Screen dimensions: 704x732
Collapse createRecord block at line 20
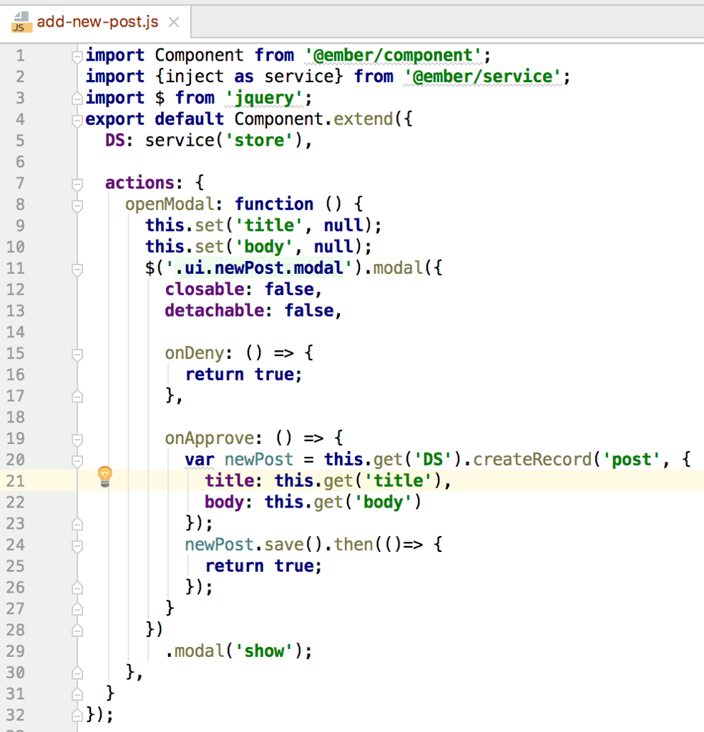click(x=77, y=461)
